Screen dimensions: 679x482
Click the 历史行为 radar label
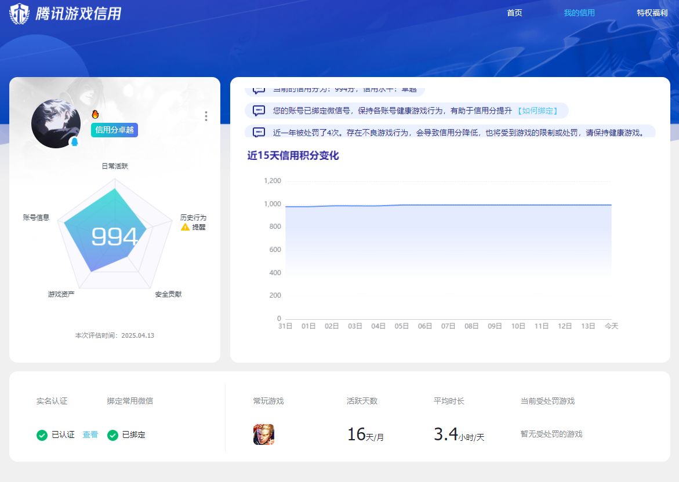pyautogui.click(x=193, y=218)
